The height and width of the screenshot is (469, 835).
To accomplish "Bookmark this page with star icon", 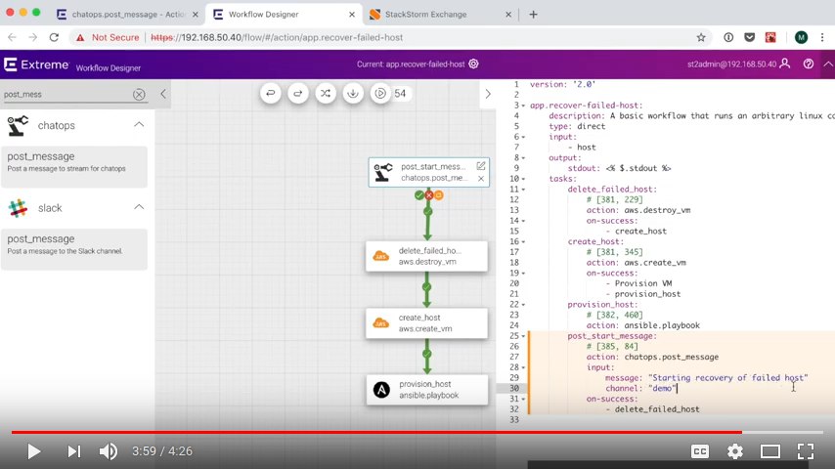I will (701, 37).
